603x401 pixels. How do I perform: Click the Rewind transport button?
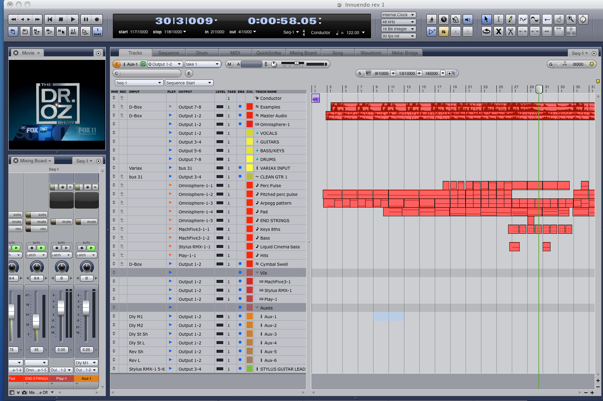[x=14, y=20]
